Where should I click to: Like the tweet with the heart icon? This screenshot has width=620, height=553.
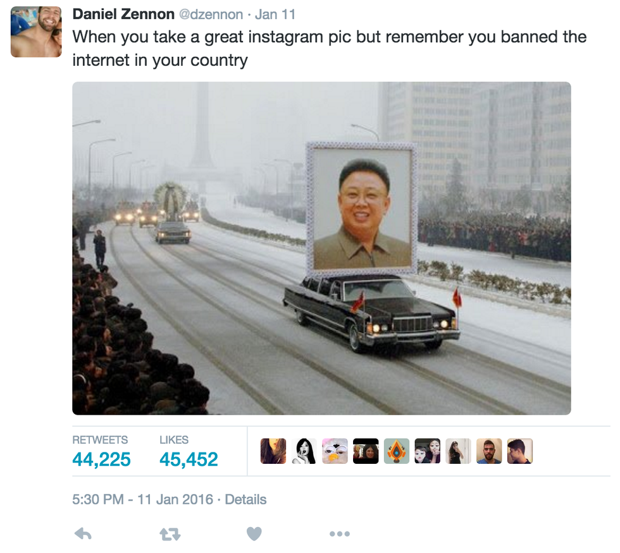pos(254,534)
